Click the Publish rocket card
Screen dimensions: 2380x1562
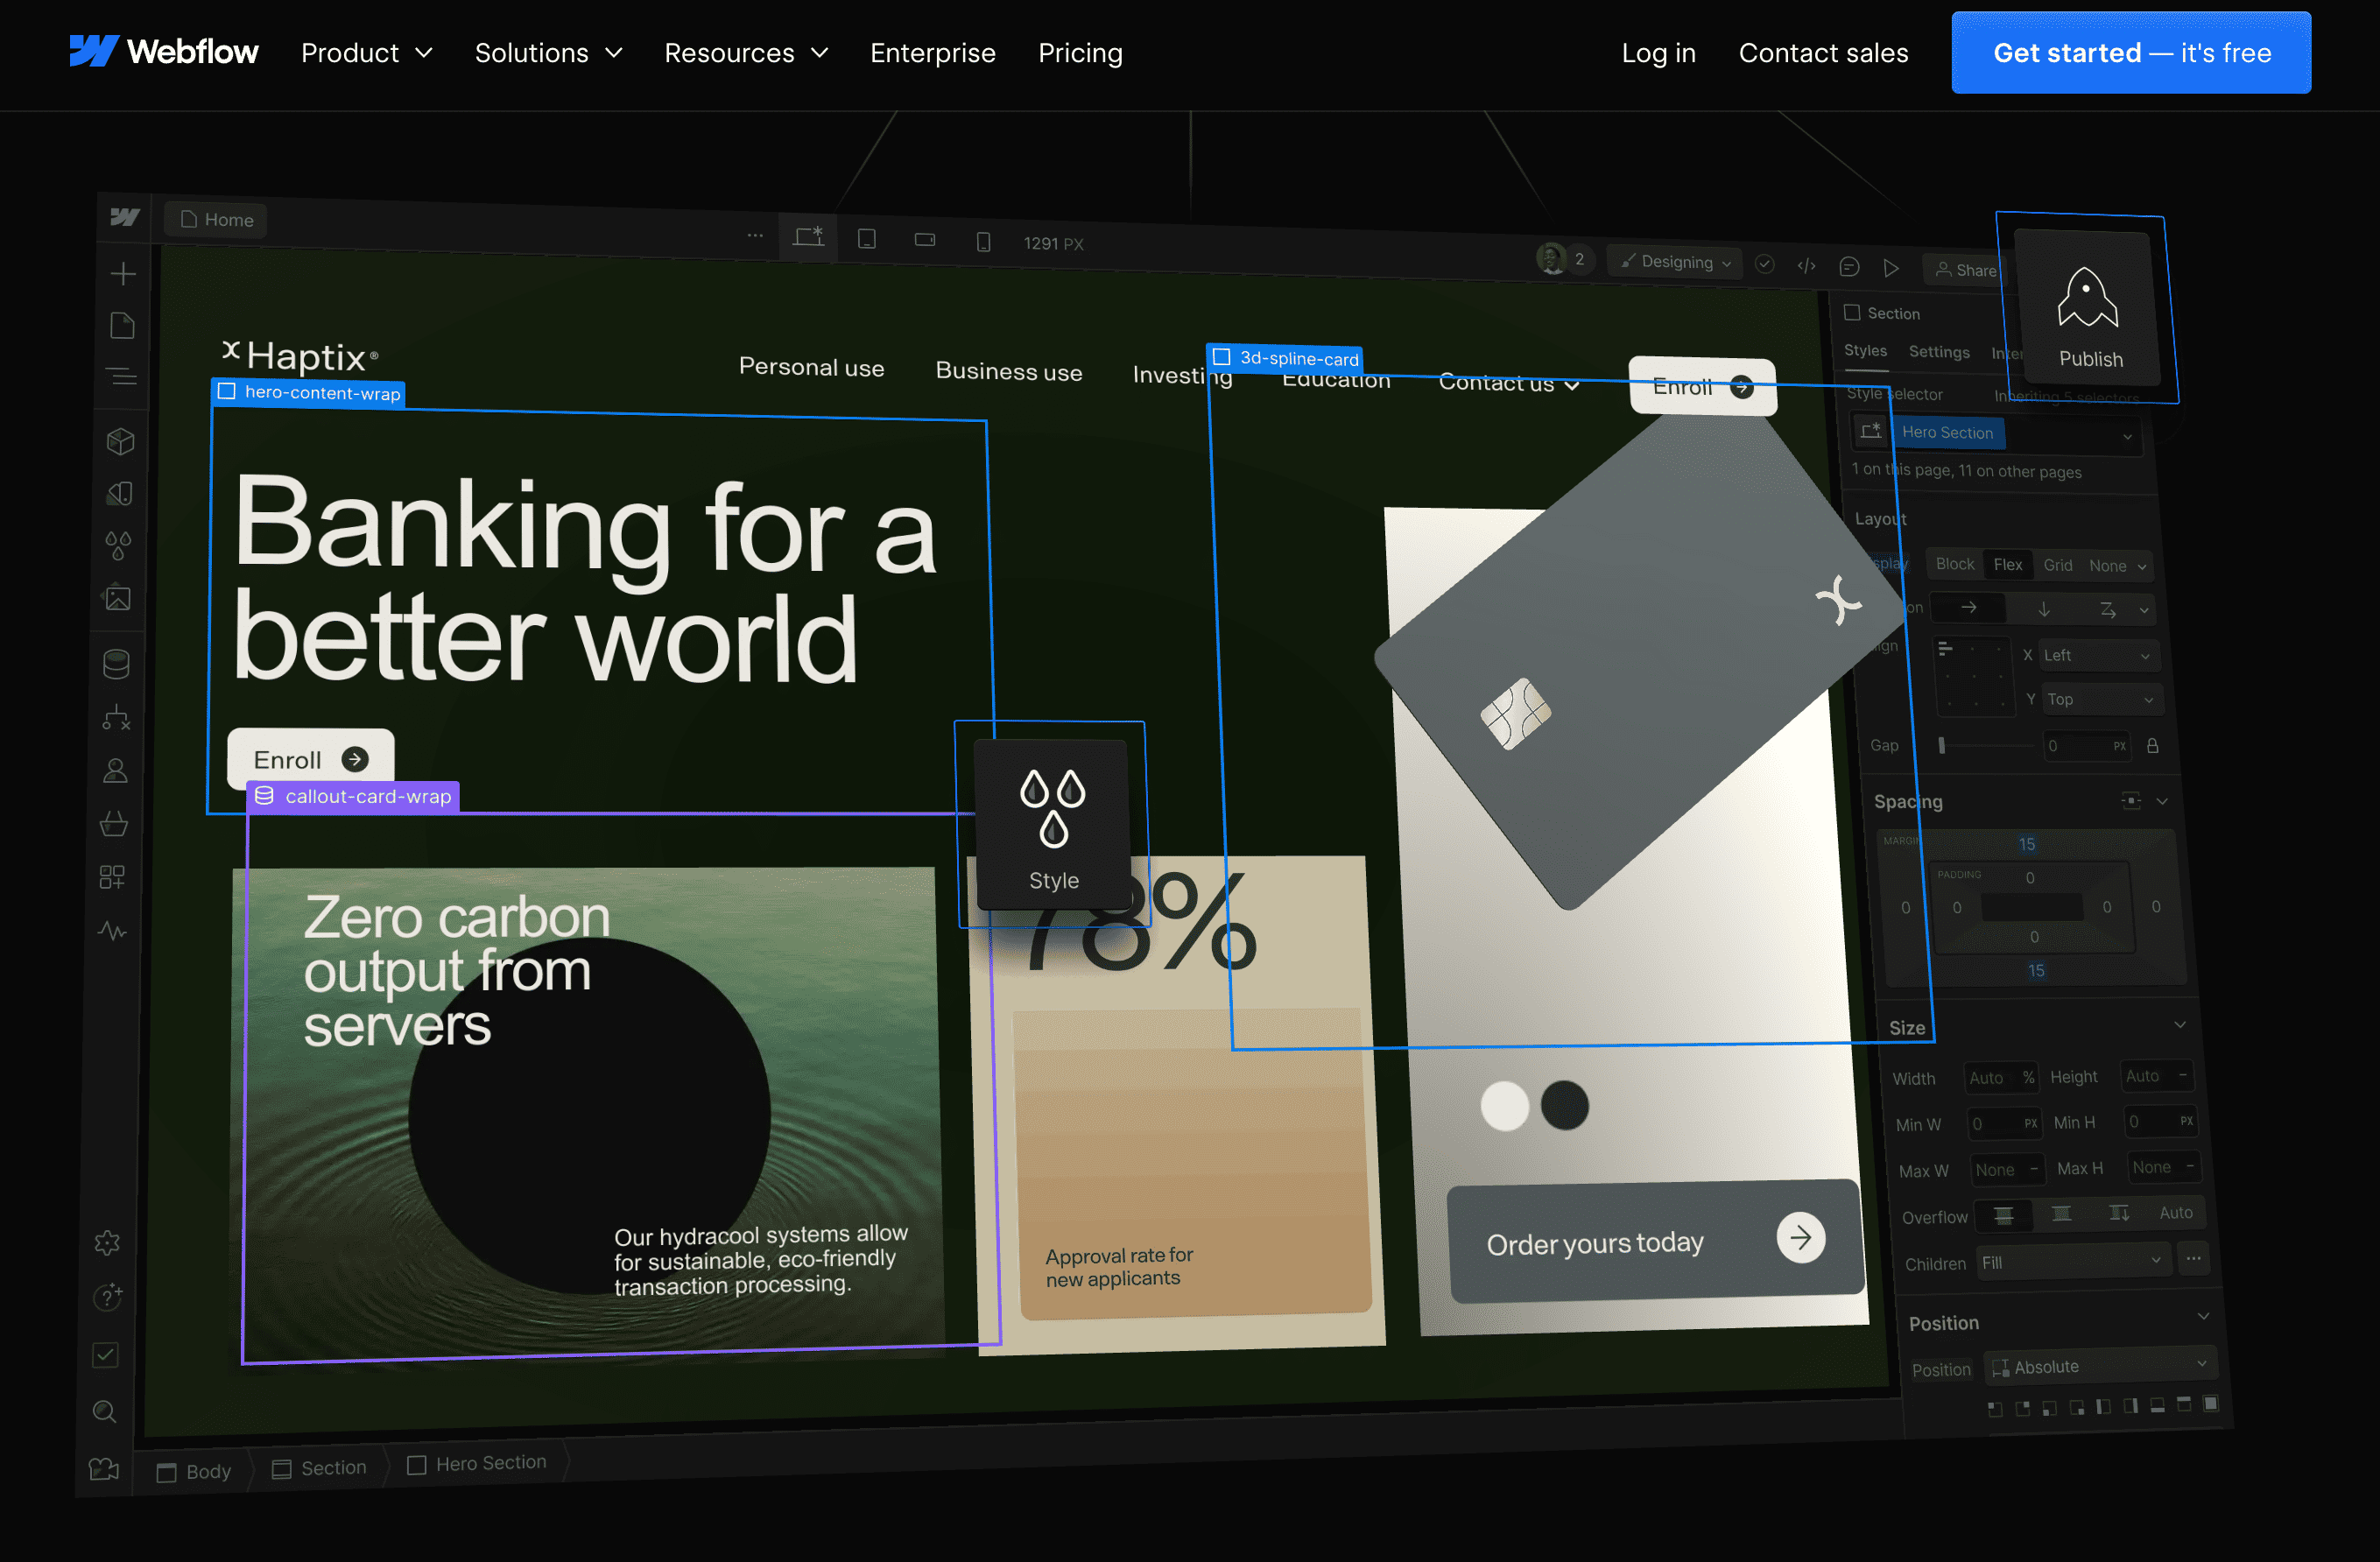tap(2087, 308)
